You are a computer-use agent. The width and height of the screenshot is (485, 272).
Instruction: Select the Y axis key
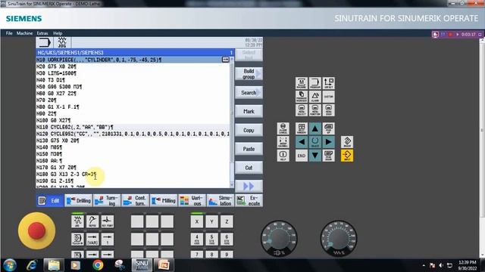coord(211,221)
